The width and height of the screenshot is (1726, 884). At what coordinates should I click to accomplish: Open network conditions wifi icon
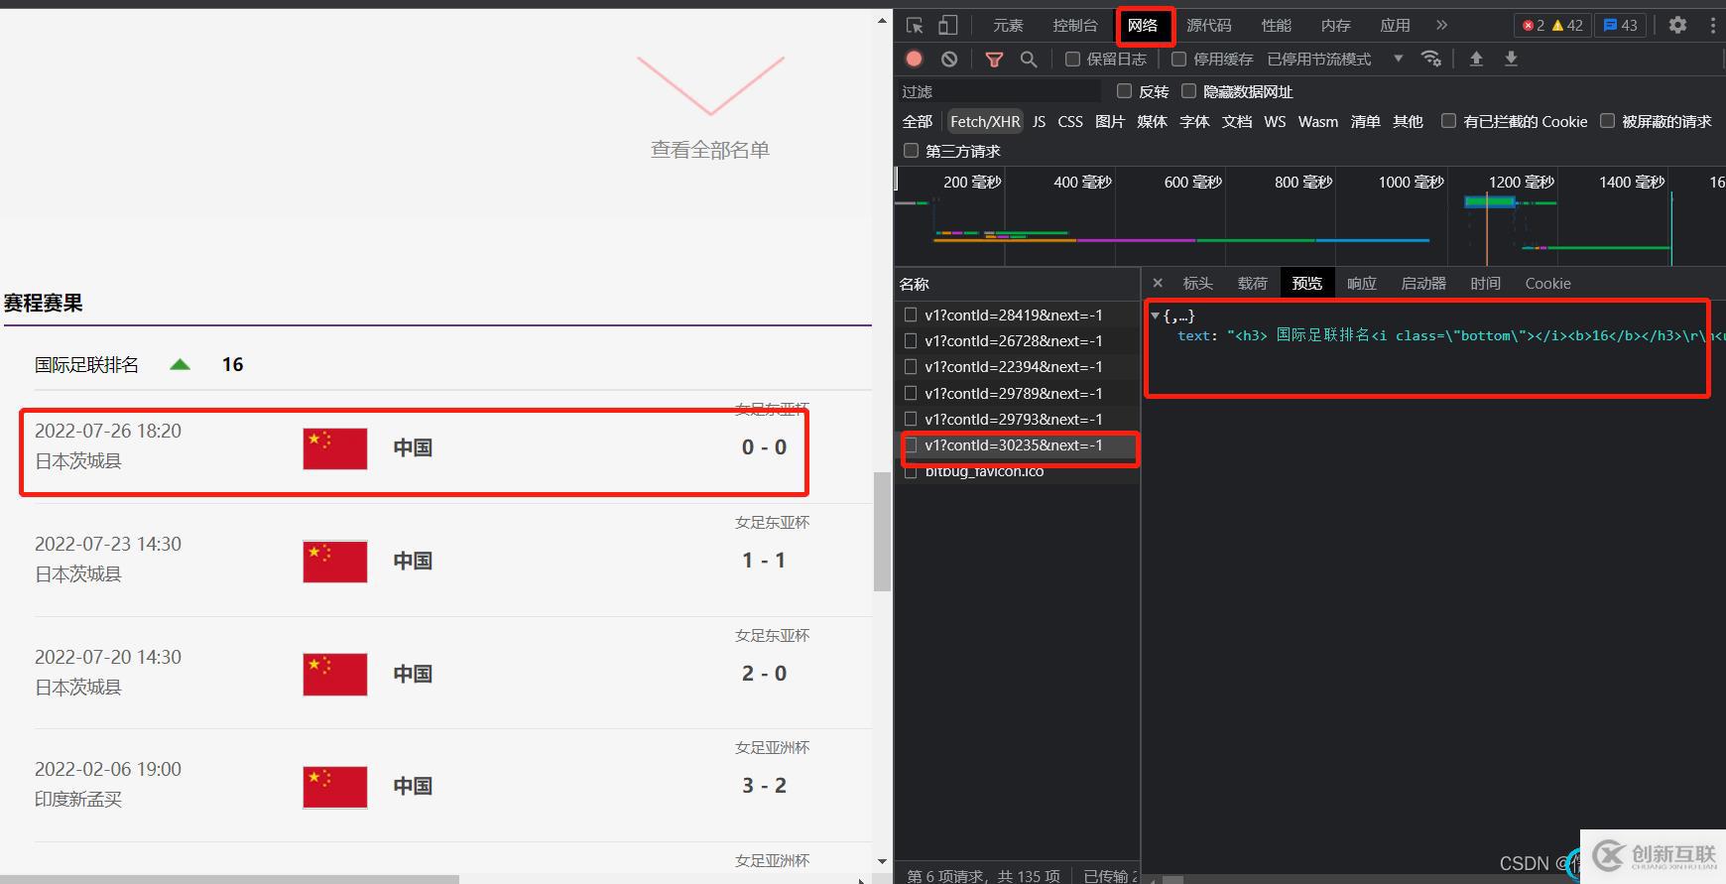(x=1431, y=59)
